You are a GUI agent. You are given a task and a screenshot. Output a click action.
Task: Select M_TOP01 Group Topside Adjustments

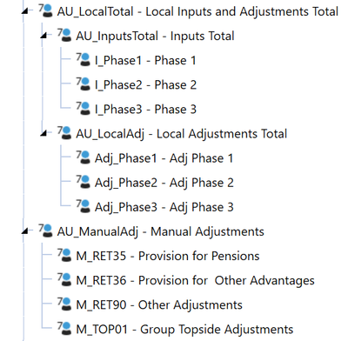(x=184, y=330)
